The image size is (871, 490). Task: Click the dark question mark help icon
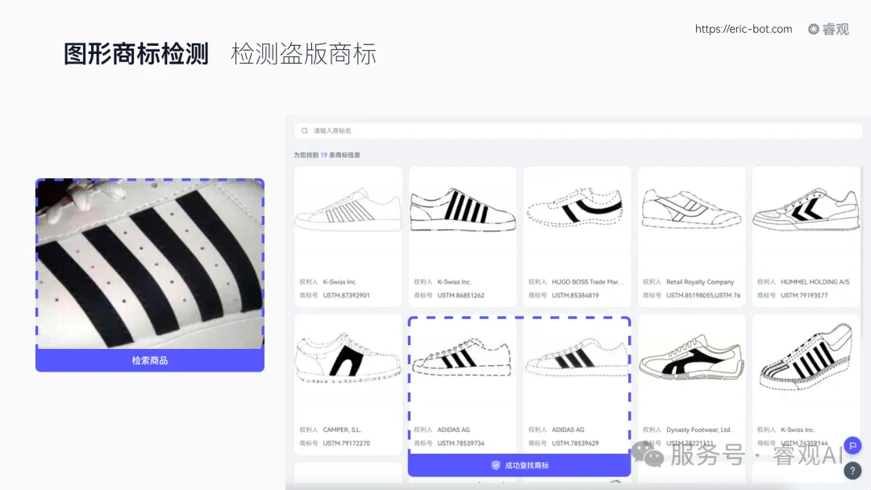[x=852, y=470]
